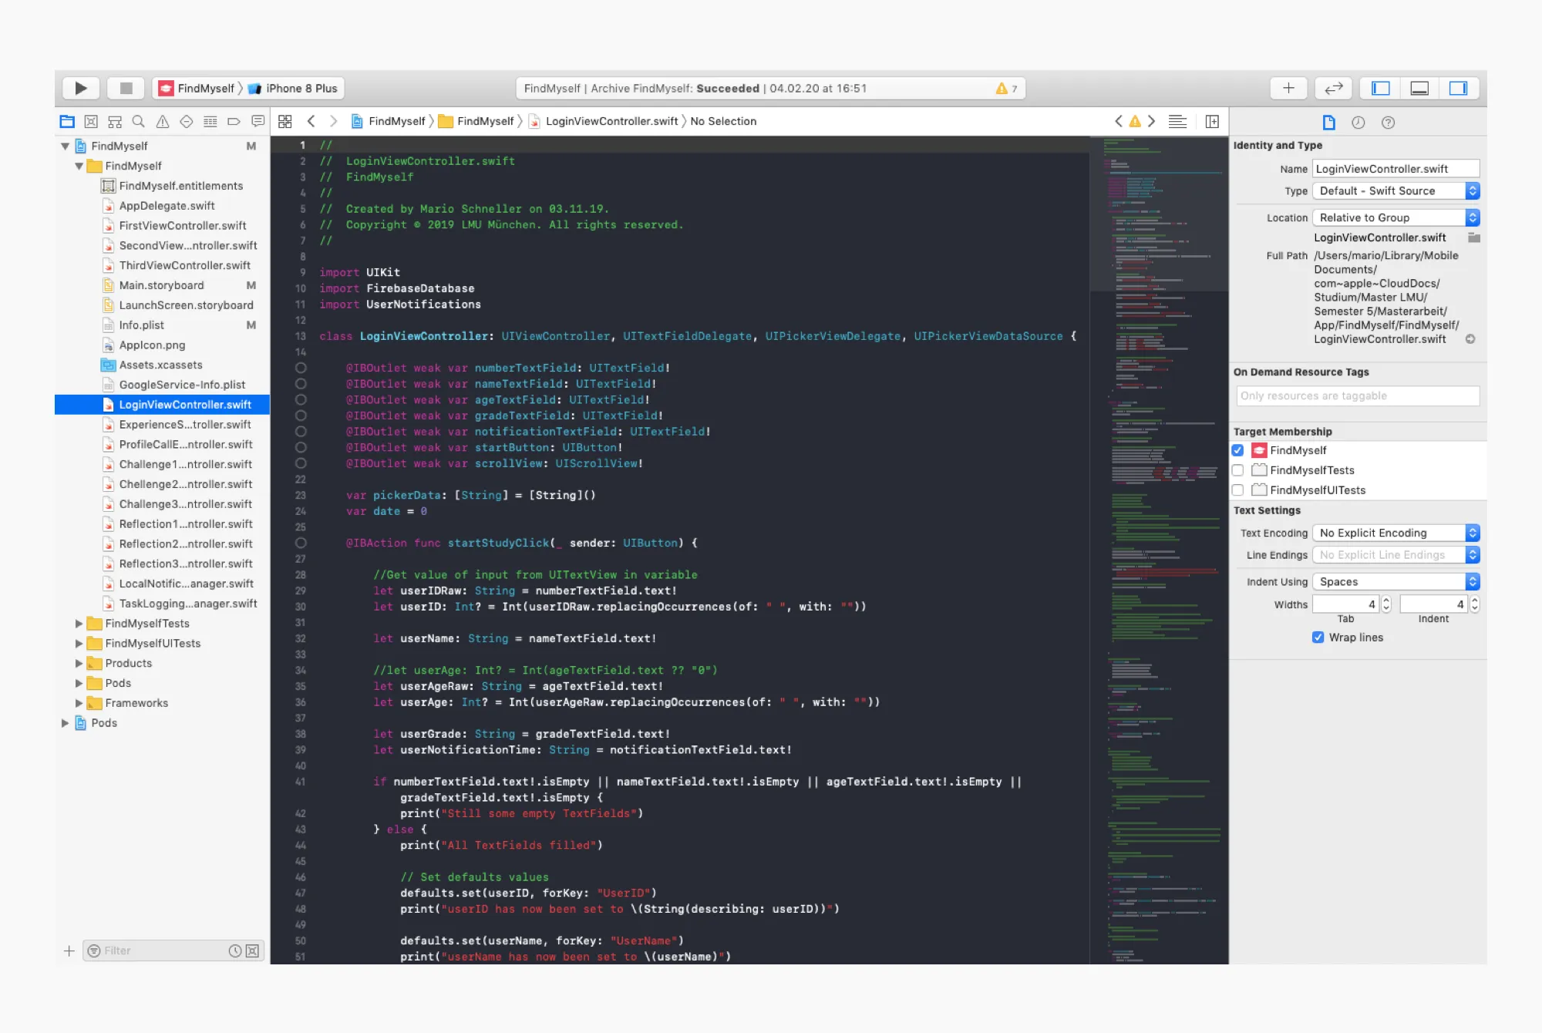Open the Project navigator folder icon
This screenshot has height=1033, width=1542.
tap(67, 122)
